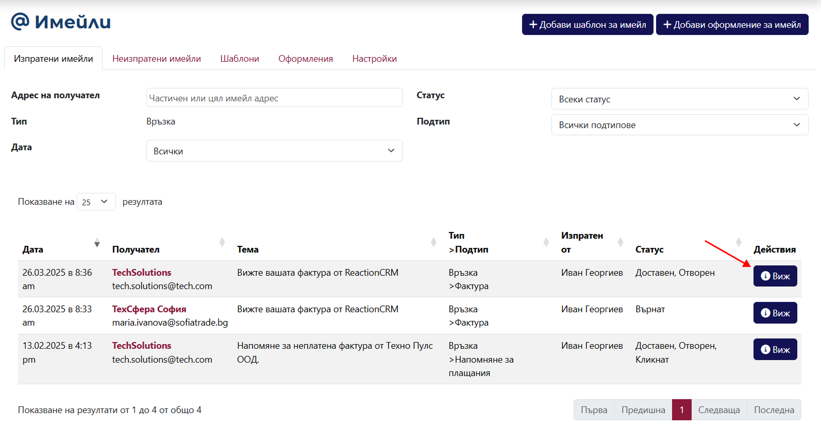Open TechSolutions link in first row
This screenshot has width=821, height=429.
coord(142,273)
